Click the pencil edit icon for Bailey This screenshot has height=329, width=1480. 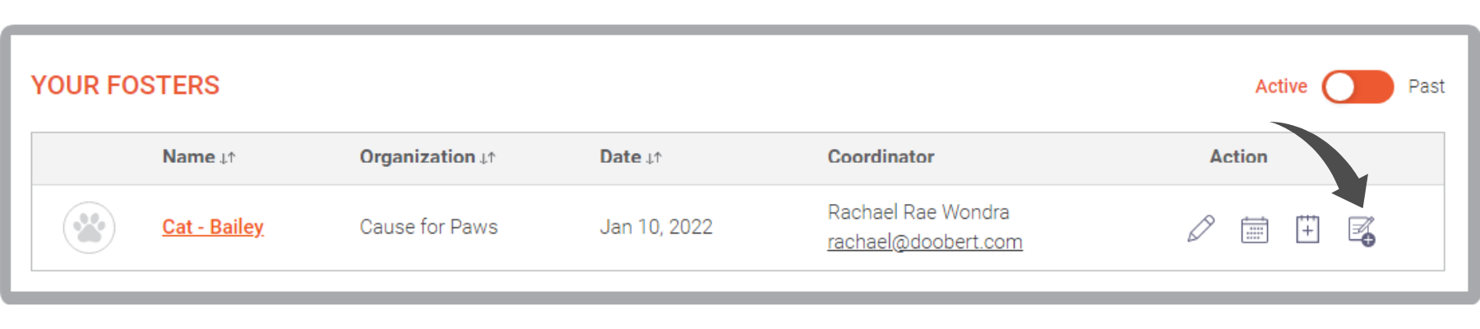click(1201, 228)
